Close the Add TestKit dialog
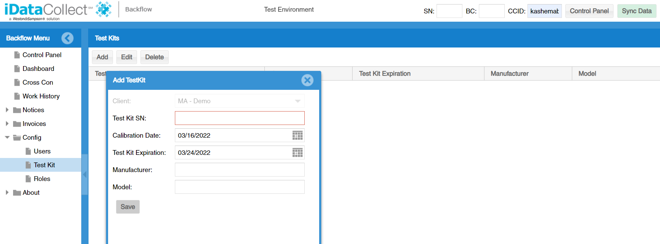 point(307,80)
